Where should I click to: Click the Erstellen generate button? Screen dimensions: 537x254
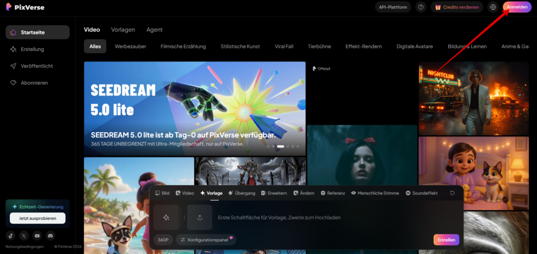point(446,240)
